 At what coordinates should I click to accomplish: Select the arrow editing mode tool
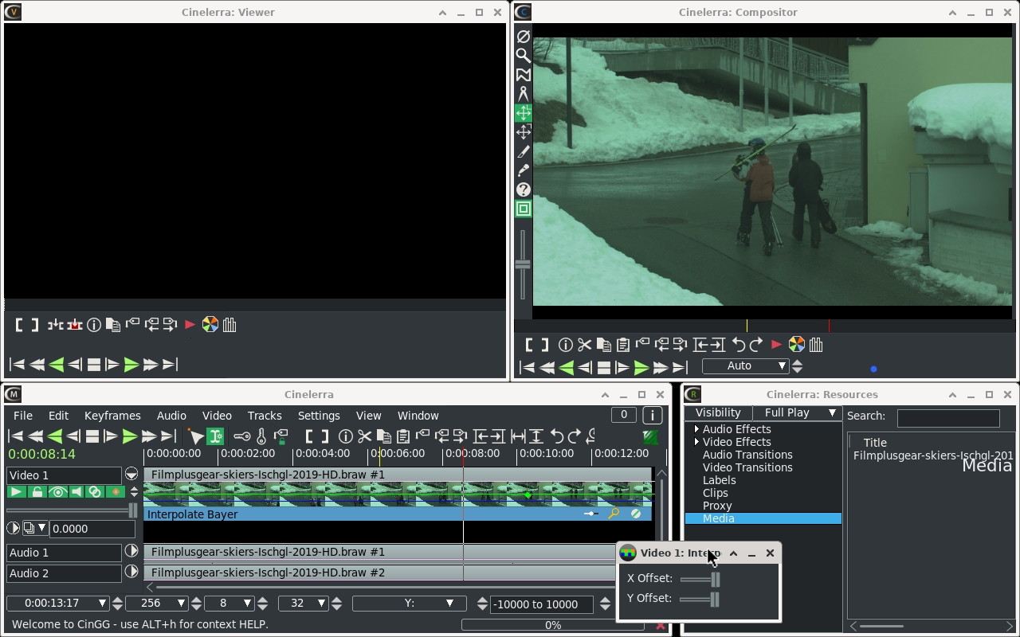pyautogui.click(x=195, y=436)
